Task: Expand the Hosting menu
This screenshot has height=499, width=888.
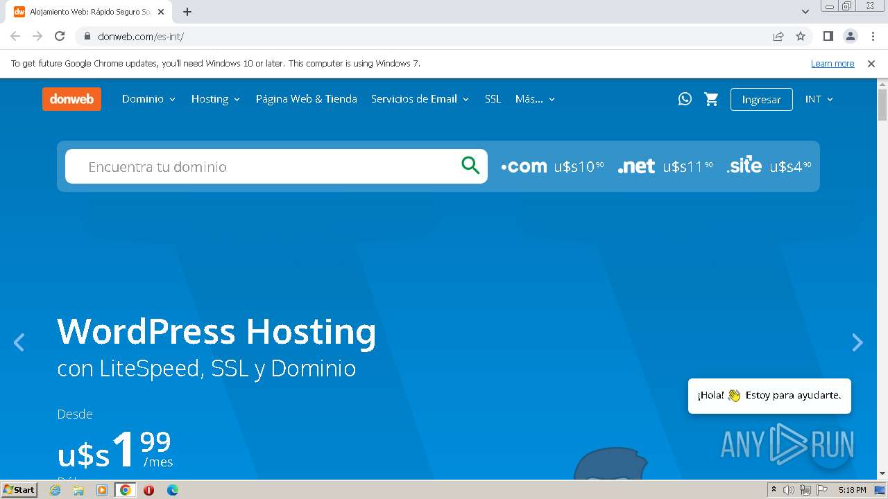Action: click(x=216, y=99)
